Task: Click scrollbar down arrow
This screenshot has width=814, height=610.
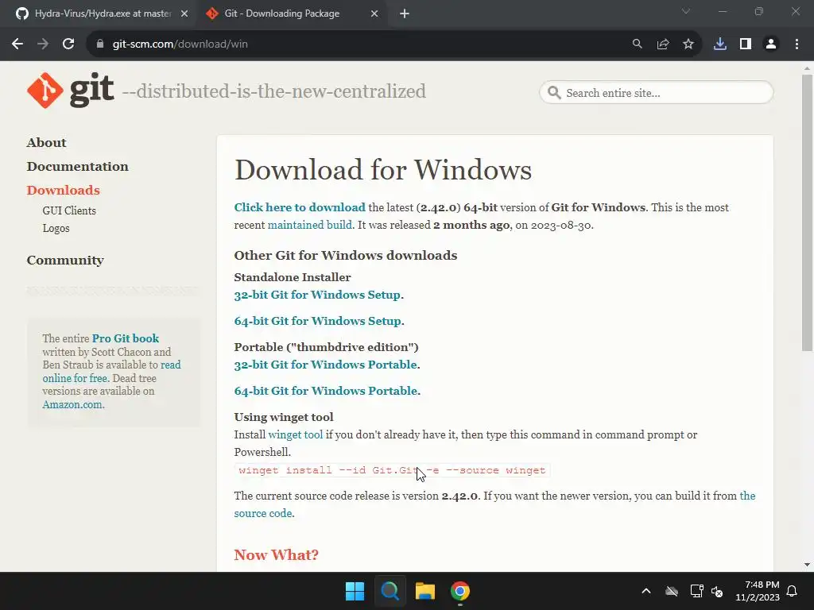Action: (807, 565)
